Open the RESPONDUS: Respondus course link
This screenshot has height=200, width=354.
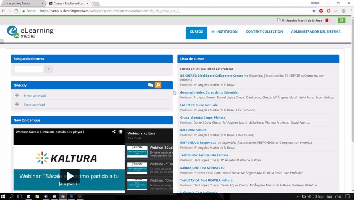(x=198, y=143)
